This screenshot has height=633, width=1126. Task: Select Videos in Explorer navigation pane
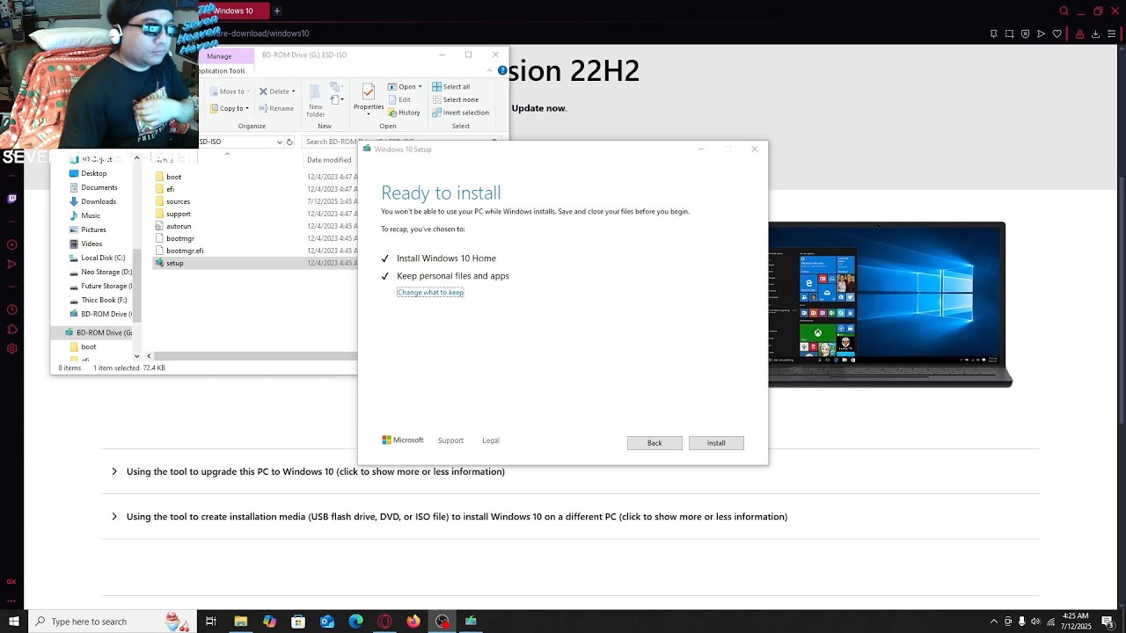(91, 244)
